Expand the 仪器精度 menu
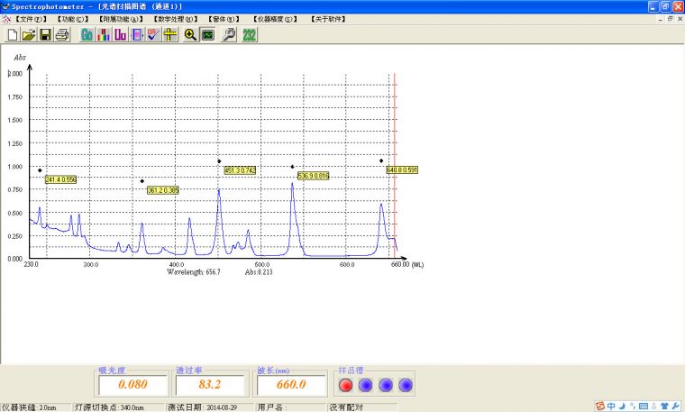 (x=277, y=18)
